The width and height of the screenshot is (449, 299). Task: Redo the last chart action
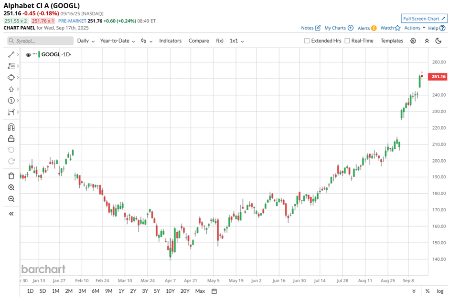[11, 161]
